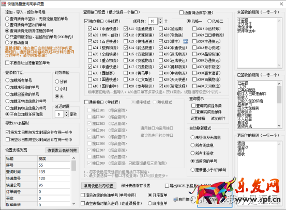The image size is (286, 210).
Task: Click the 快递公司 width cell 95
Action: pyautogui.click(x=54, y=185)
